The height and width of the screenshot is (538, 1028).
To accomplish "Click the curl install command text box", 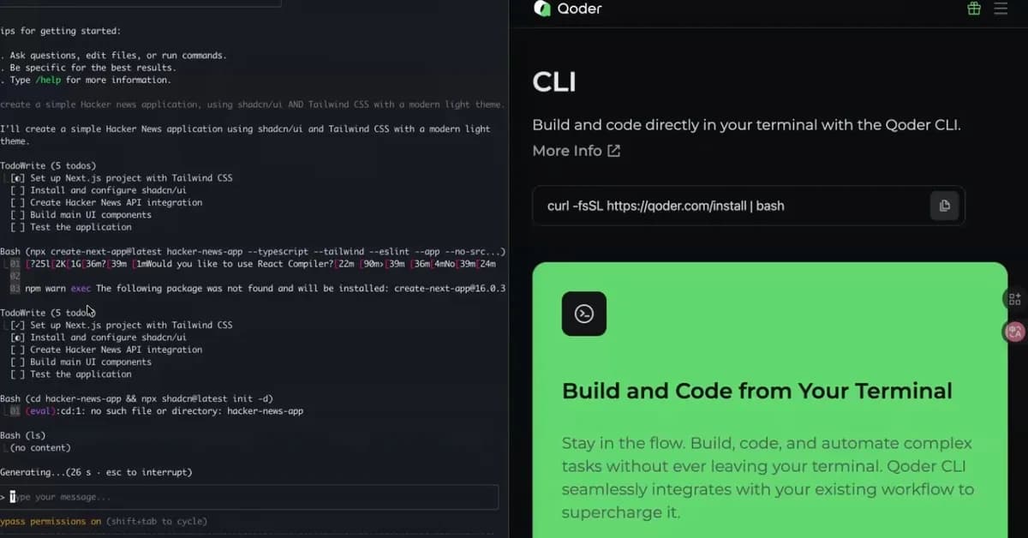I will click(749, 206).
